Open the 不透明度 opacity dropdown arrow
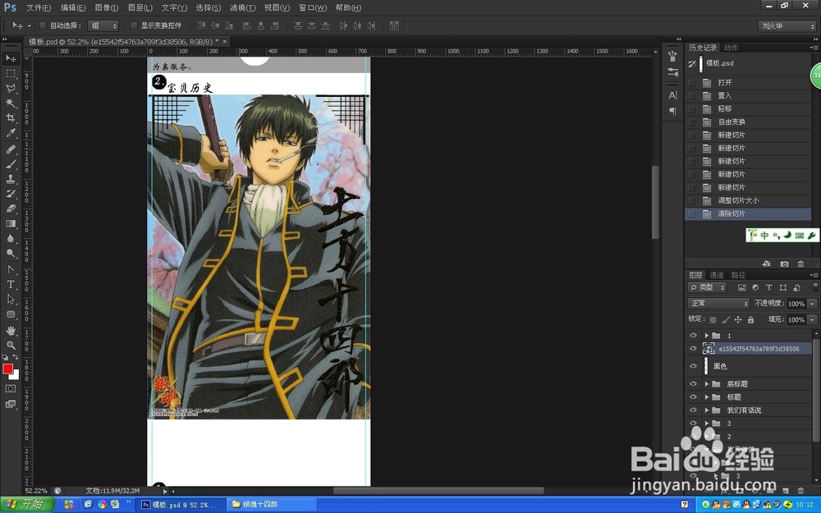Viewport: 821px width, 513px height. (812, 304)
